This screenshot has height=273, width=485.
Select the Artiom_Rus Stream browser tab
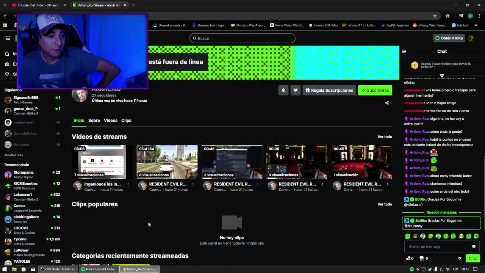99,5
